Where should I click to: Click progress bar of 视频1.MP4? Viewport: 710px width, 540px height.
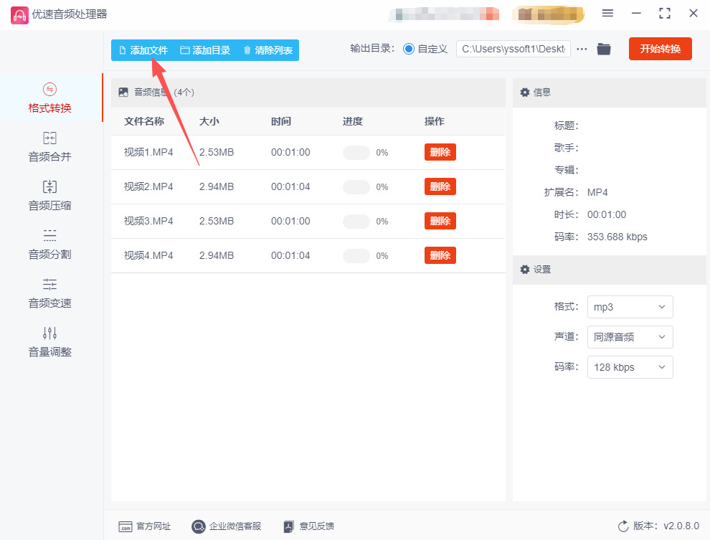click(356, 152)
